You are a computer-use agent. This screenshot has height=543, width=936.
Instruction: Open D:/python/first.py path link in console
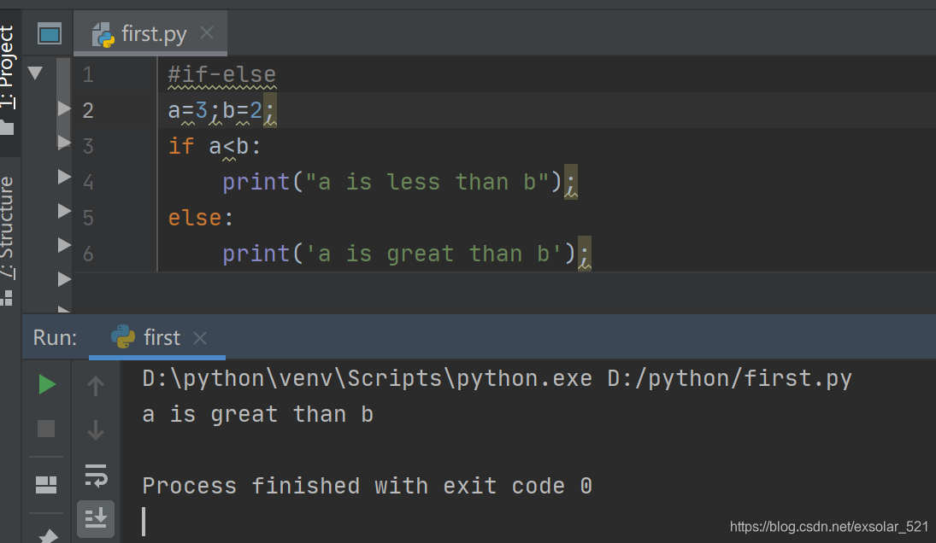pos(729,378)
